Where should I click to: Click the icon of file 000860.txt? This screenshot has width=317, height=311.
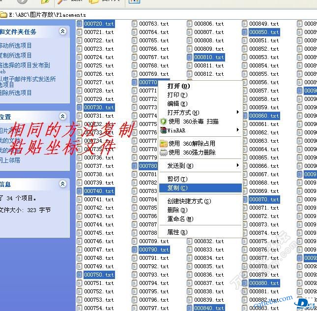coord(245,116)
